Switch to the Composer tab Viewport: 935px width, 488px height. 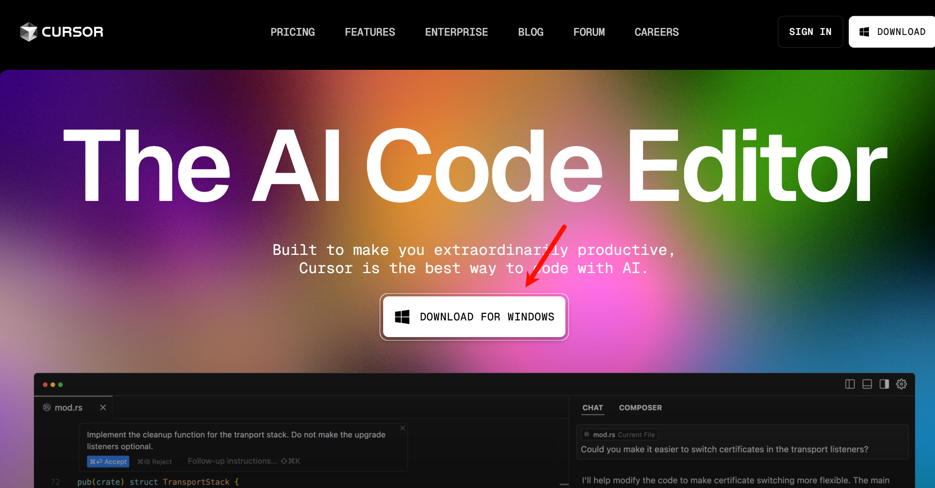(640, 408)
